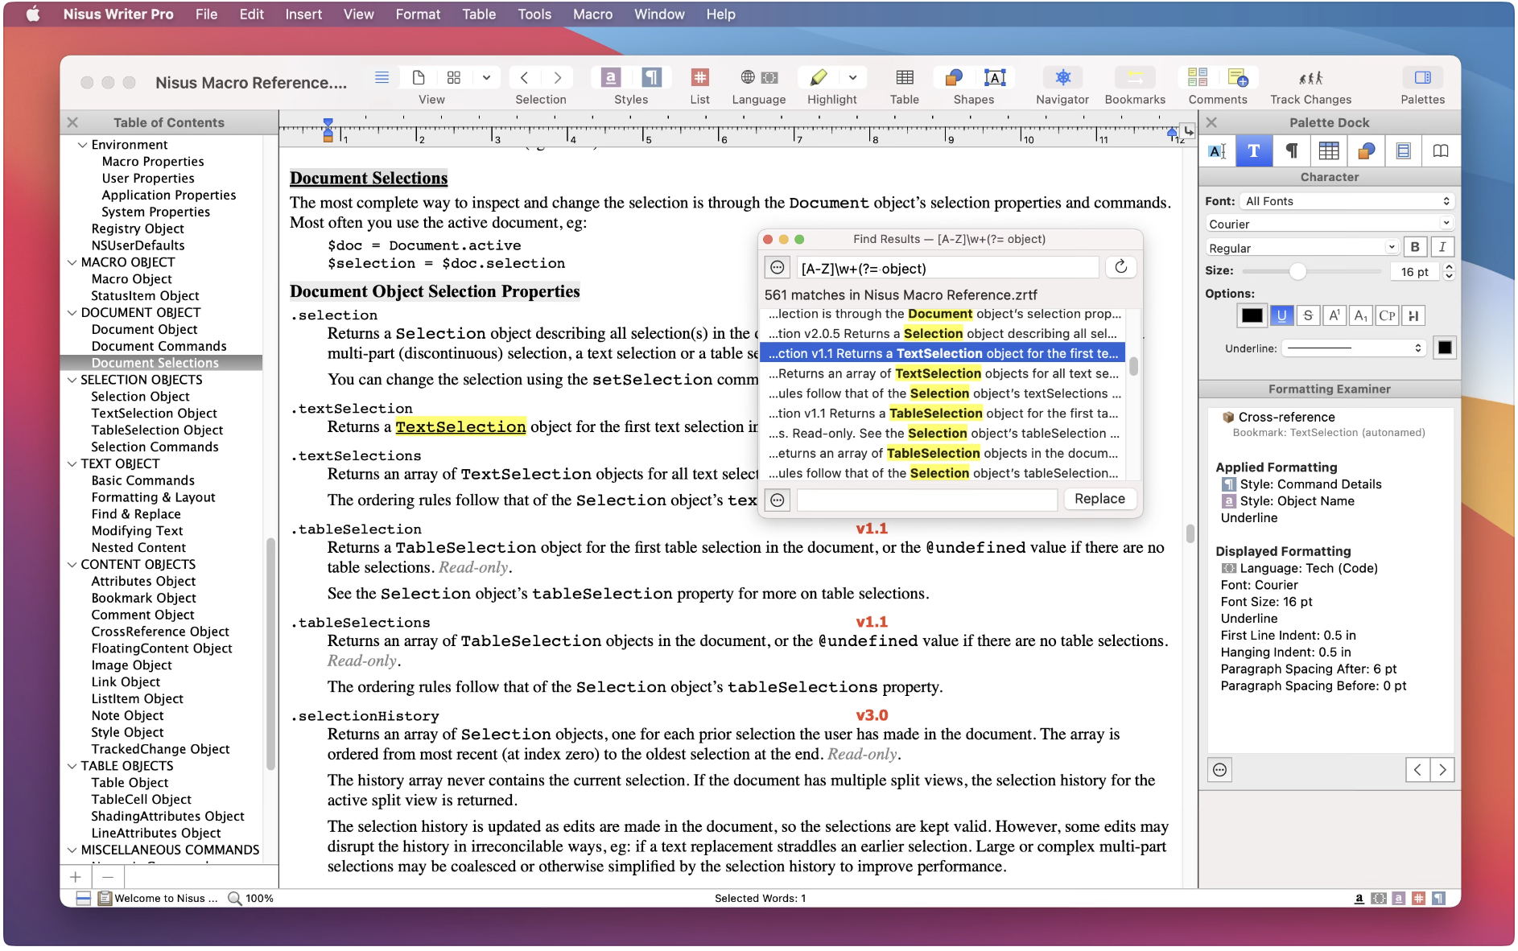Open the Shapes toolbar icon
1518x951 pixels.
(954, 78)
